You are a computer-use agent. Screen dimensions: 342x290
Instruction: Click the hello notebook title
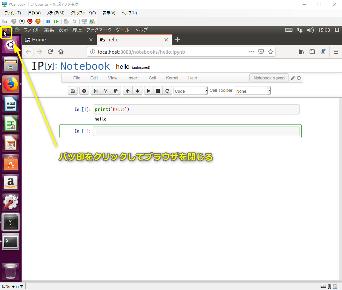click(122, 67)
